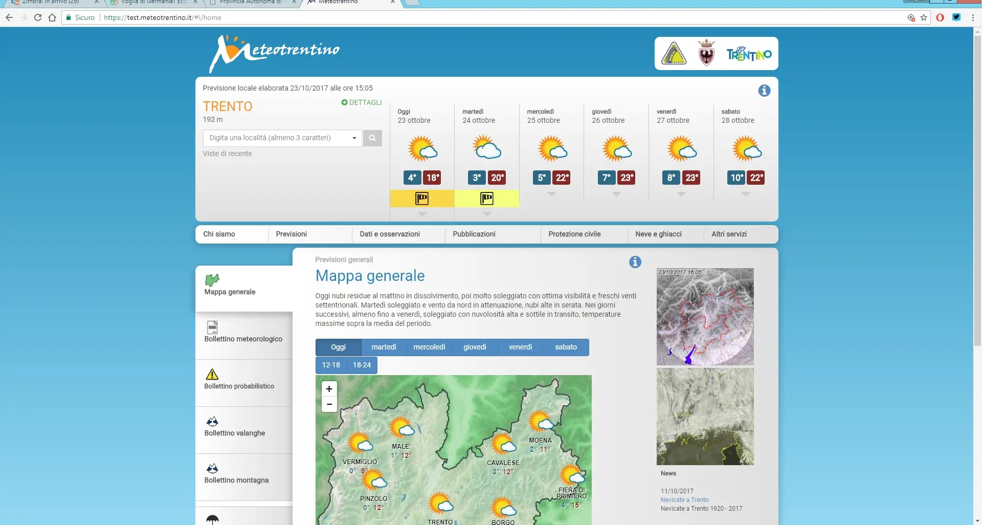The width and height of the screenshot is (982, 525).
Task: Expand details arrow under sabato forecast
Action: [746, 194]
